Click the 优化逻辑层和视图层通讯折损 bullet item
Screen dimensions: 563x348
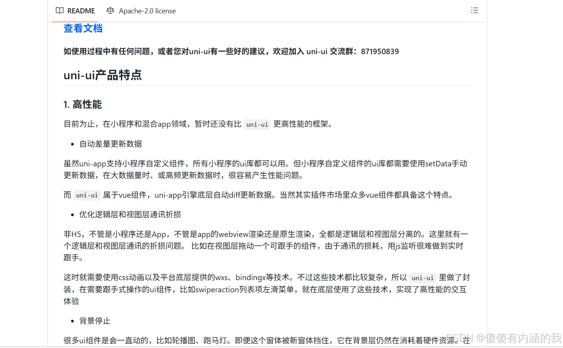click(130, 215)
